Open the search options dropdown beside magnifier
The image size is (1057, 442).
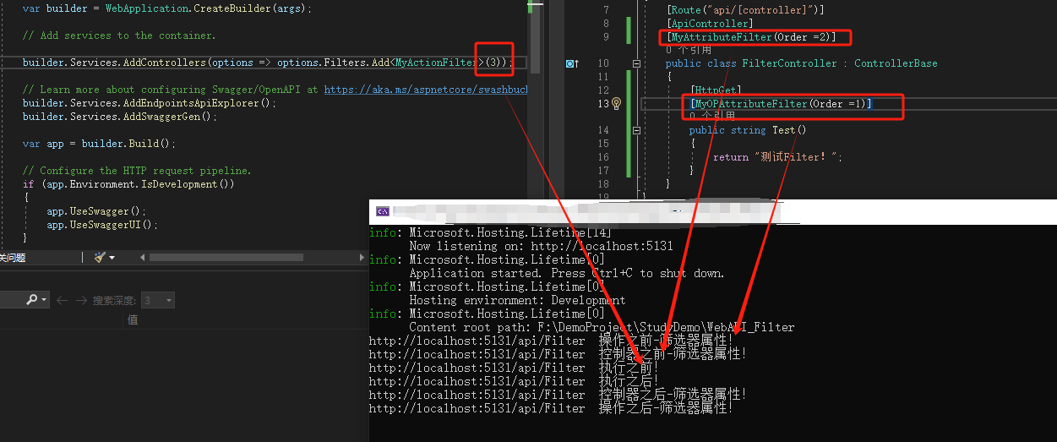[x=44, y=300]
